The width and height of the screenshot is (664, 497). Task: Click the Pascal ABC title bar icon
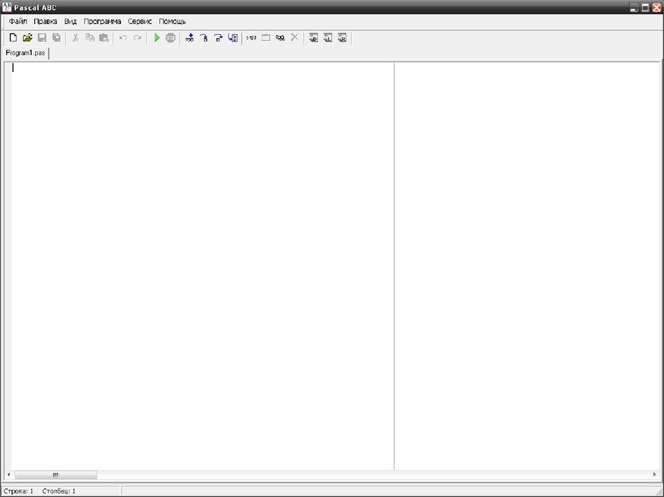coord(6,7)
